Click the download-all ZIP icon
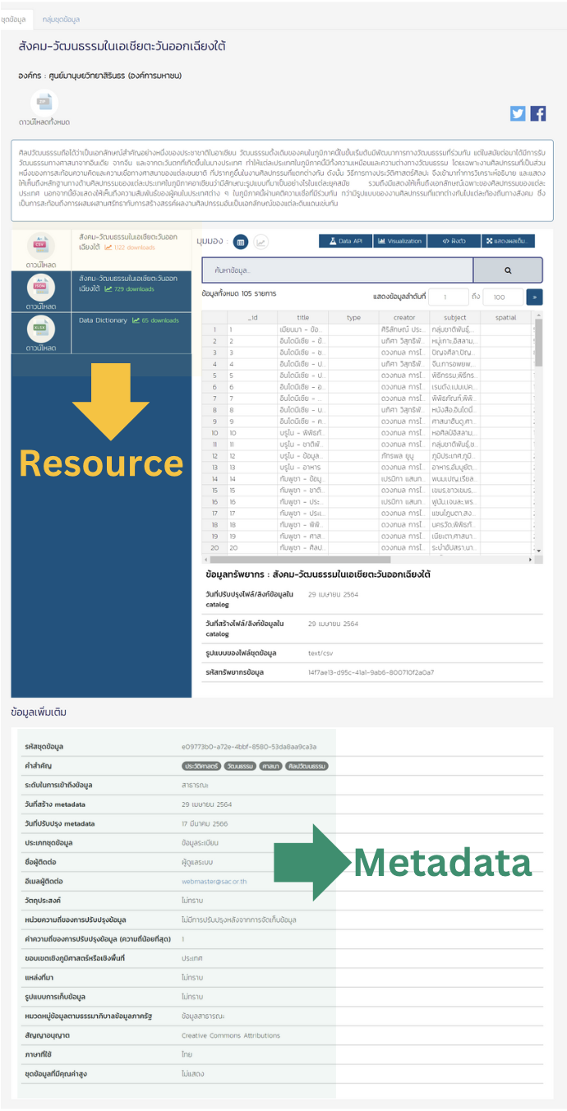This screenshot has height=1111, width=567. click(x=44, y=104)
